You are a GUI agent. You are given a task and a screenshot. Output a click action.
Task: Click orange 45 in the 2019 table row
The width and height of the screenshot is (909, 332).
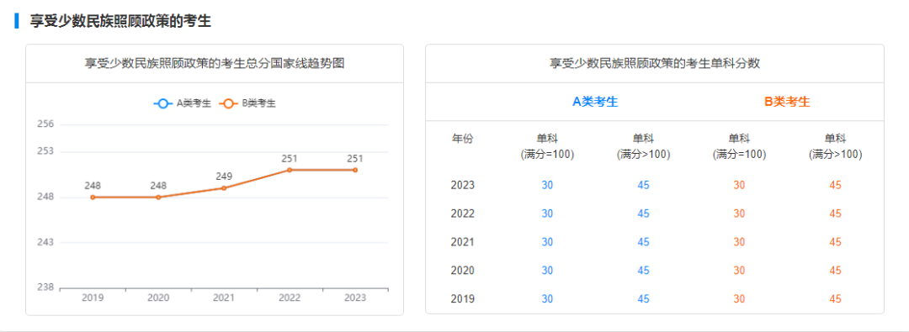click(836, 299)
